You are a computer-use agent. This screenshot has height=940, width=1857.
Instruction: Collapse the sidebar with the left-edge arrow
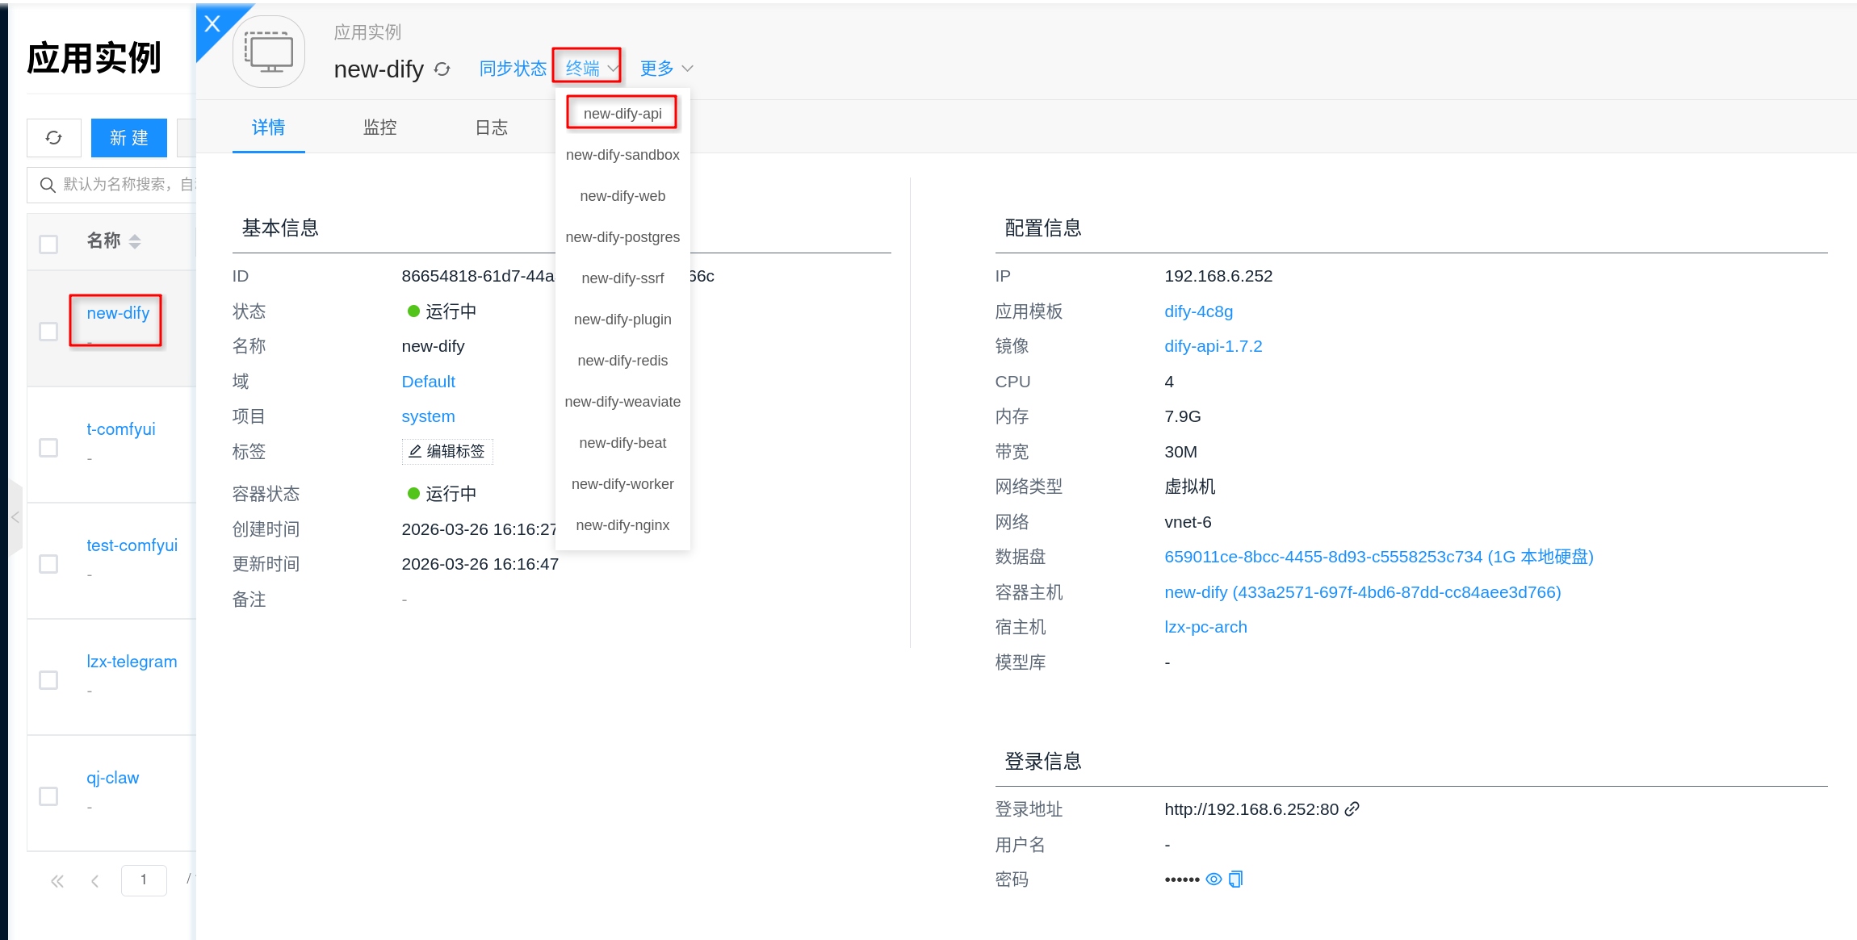click(x=15, y=517)
